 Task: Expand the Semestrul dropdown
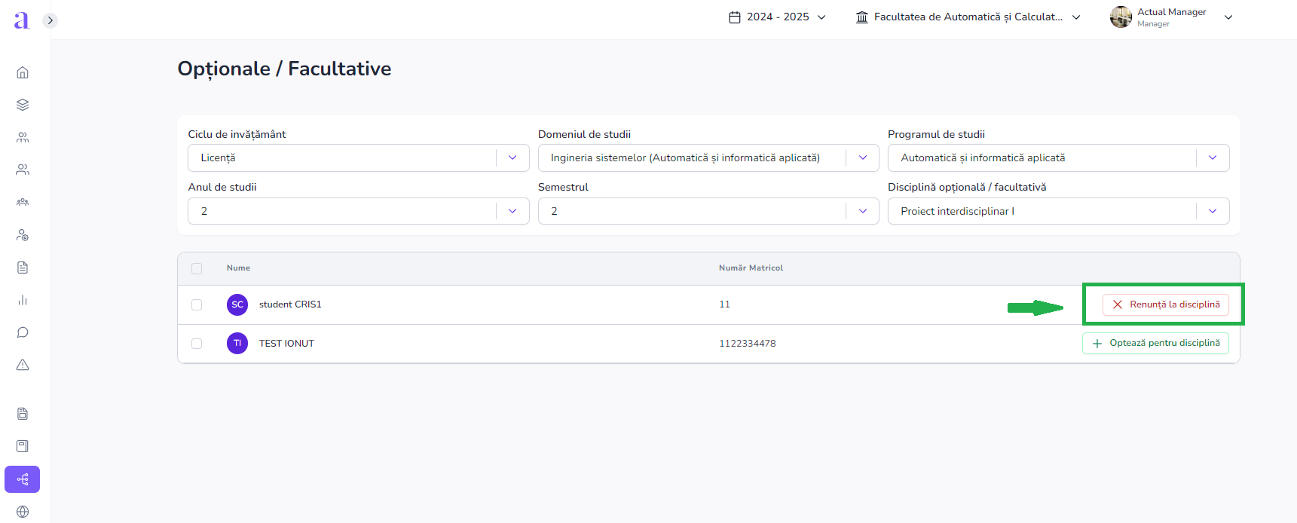click(x=708, y=211)
